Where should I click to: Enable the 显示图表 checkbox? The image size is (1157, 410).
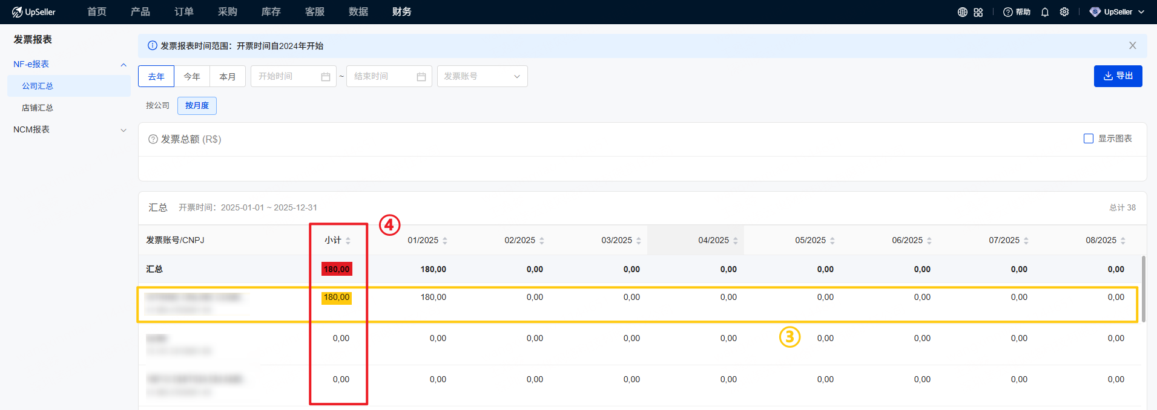click(1089, 138)
